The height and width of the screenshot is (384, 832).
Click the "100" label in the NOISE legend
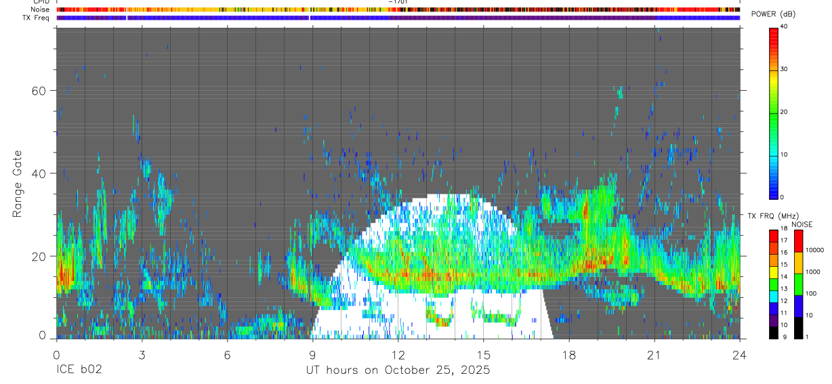pos(811,293)
